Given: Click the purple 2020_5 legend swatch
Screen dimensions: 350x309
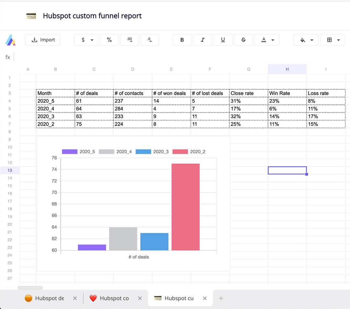Looking at the screenshot, I should [69, 151].
